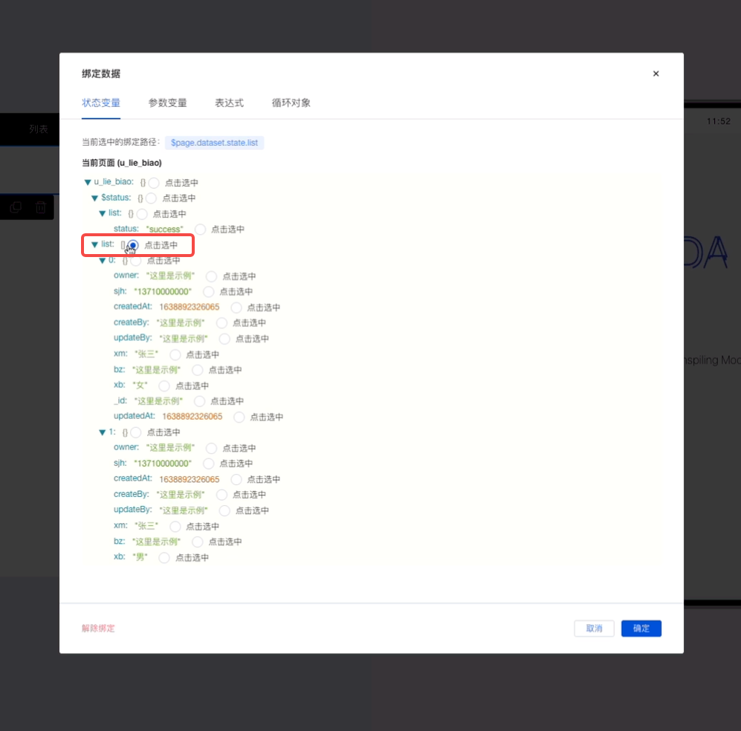The image size is (741, 731).
Task: Click the 当前页面 (u_lie_biao) heading
Action: (122, 163)
